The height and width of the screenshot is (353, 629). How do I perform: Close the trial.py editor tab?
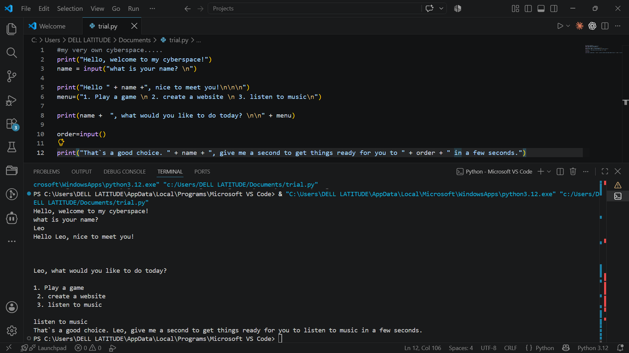click(134, 26)
